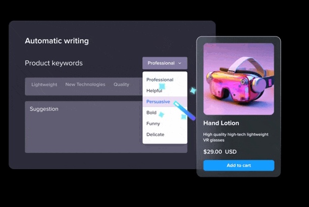Select Professional in the dropdown list

[160, 80]
